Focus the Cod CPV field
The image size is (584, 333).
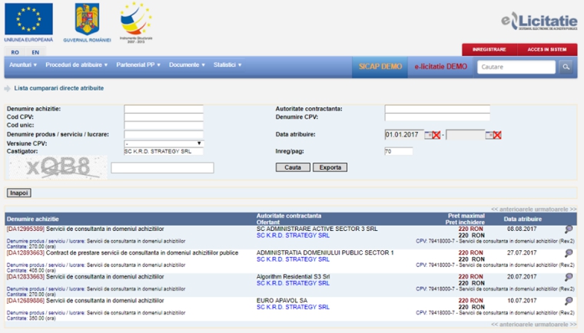164,117
